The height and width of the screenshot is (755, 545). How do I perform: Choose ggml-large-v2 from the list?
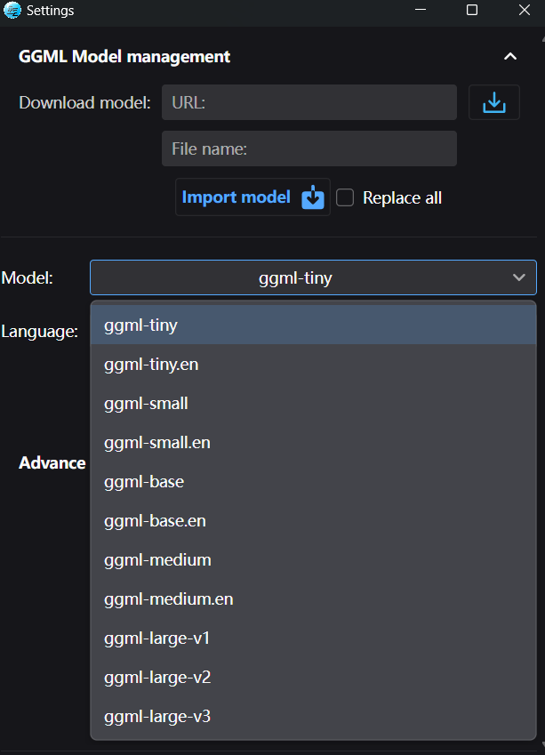[x=313, y=678]
